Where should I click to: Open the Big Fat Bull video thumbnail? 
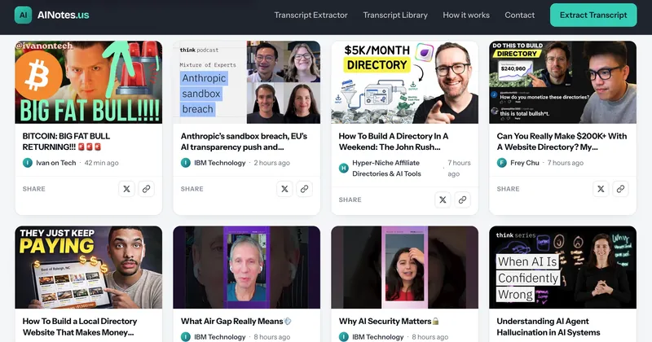coord(89,82)
